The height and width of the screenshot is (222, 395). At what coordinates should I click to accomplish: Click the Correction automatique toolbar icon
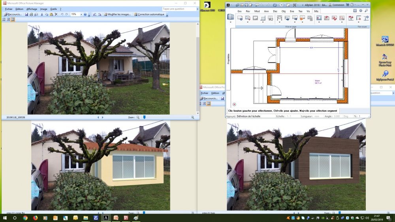[149, 14]
